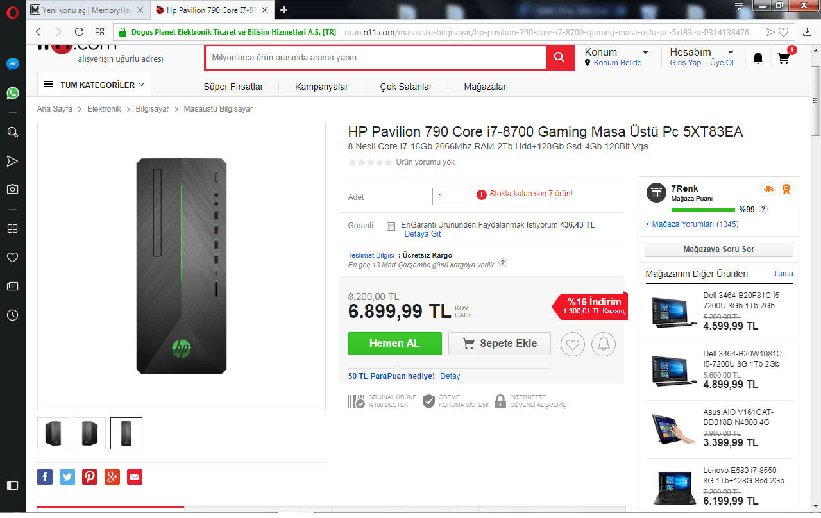View site security certificate badge
Screen dimensions: 821x518
click(x=228, y=32)
